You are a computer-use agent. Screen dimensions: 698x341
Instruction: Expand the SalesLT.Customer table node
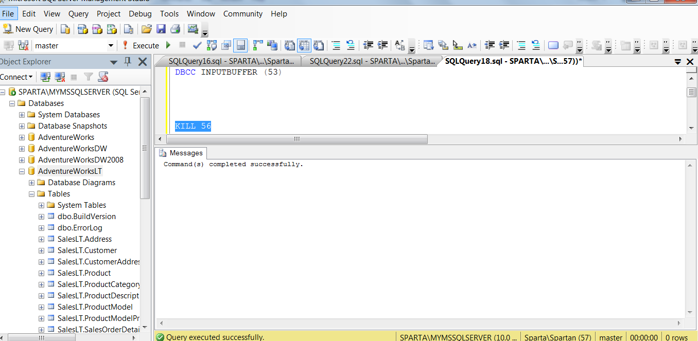pyautogui.click(x=41, y=250)
